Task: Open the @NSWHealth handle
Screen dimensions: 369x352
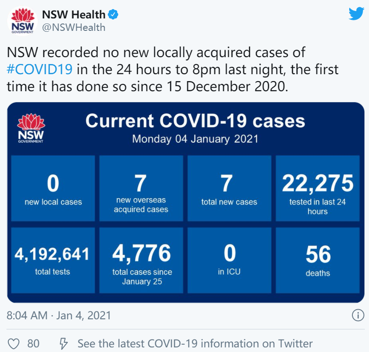Action: (x=74, y=28)
